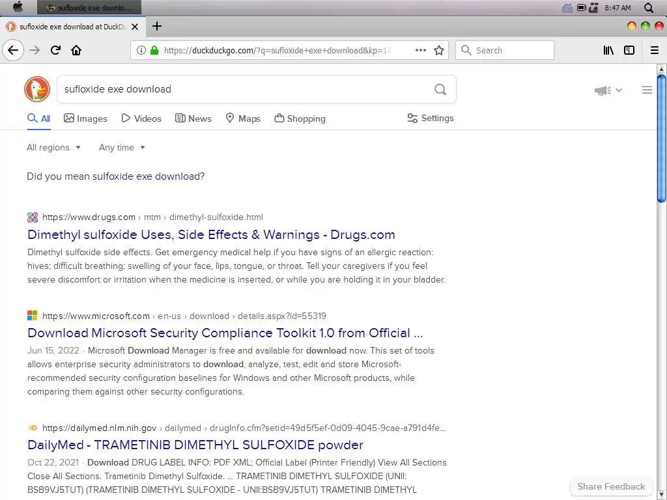
Task: Click the microsoft.com result URL text
Action: coord(184,316)
